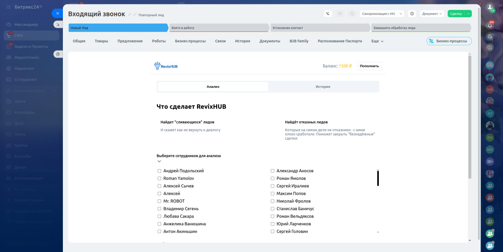Tick the Андрей Подольский checkbox
Image resolution: width=503 pixels, height=252 pixels.
(159, 171)
